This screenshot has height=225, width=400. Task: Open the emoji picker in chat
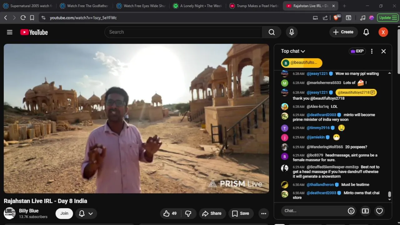(x=351, y=211)
